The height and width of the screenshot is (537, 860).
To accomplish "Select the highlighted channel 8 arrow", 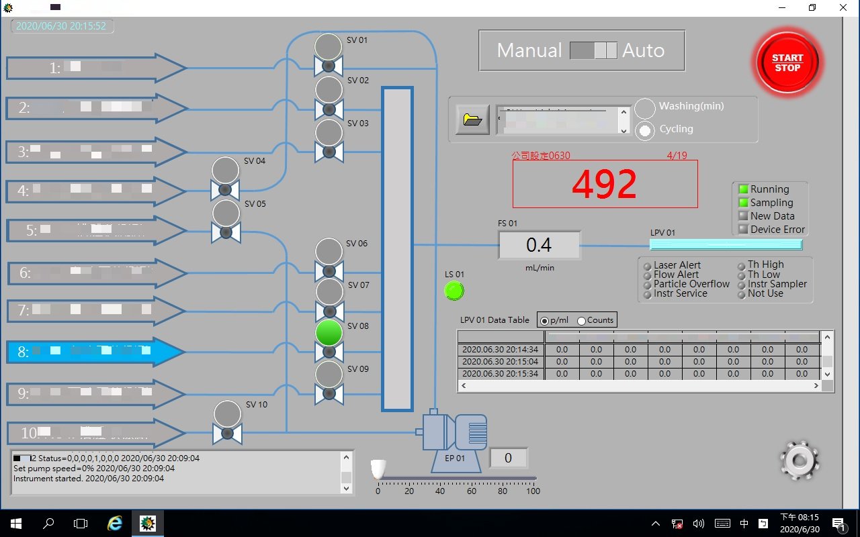I will point(94,351).
